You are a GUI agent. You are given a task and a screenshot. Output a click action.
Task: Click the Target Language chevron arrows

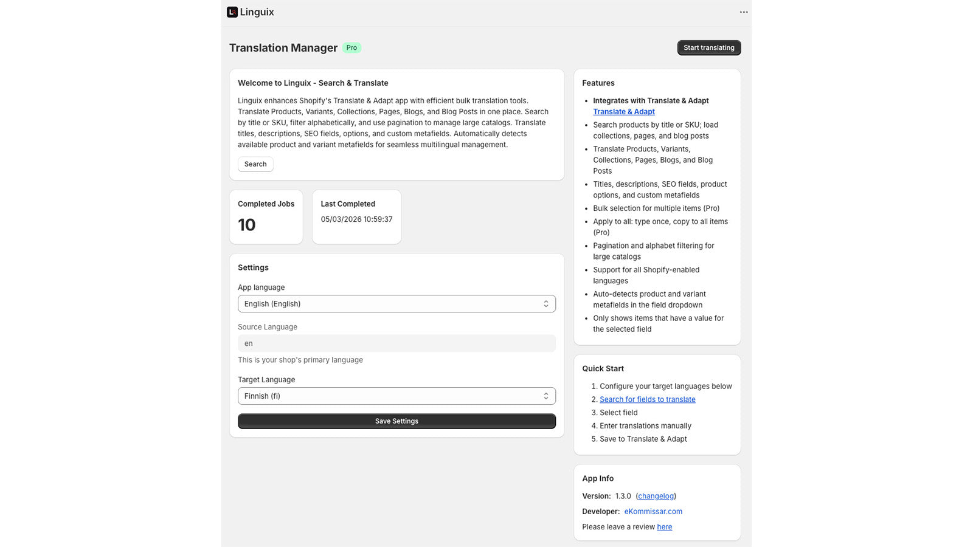(545, 396)
